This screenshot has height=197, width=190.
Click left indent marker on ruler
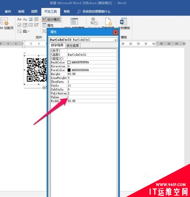click(x=23, y=46)
